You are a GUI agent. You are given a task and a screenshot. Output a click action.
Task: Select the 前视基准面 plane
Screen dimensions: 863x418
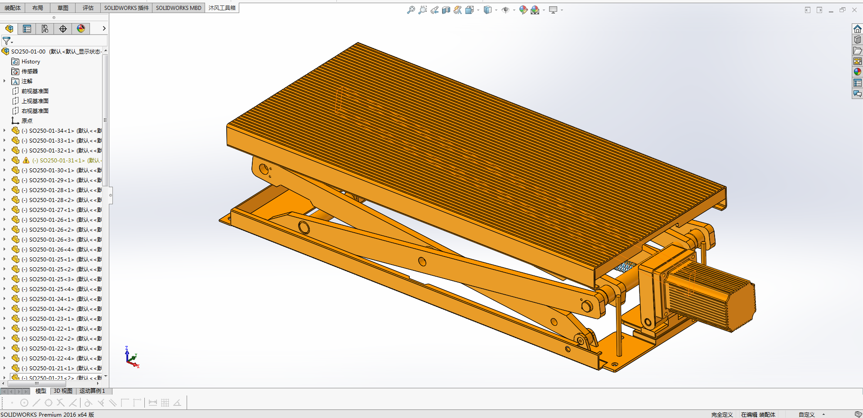pyautogui.click(x=35, y=91)
